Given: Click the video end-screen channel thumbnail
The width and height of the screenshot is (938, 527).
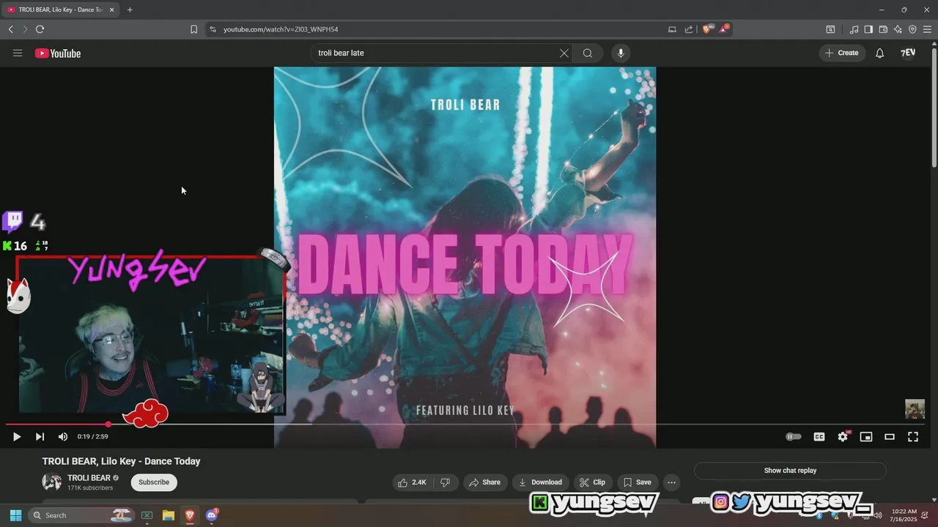Looking at the screenshot, I should pos(915,408).
